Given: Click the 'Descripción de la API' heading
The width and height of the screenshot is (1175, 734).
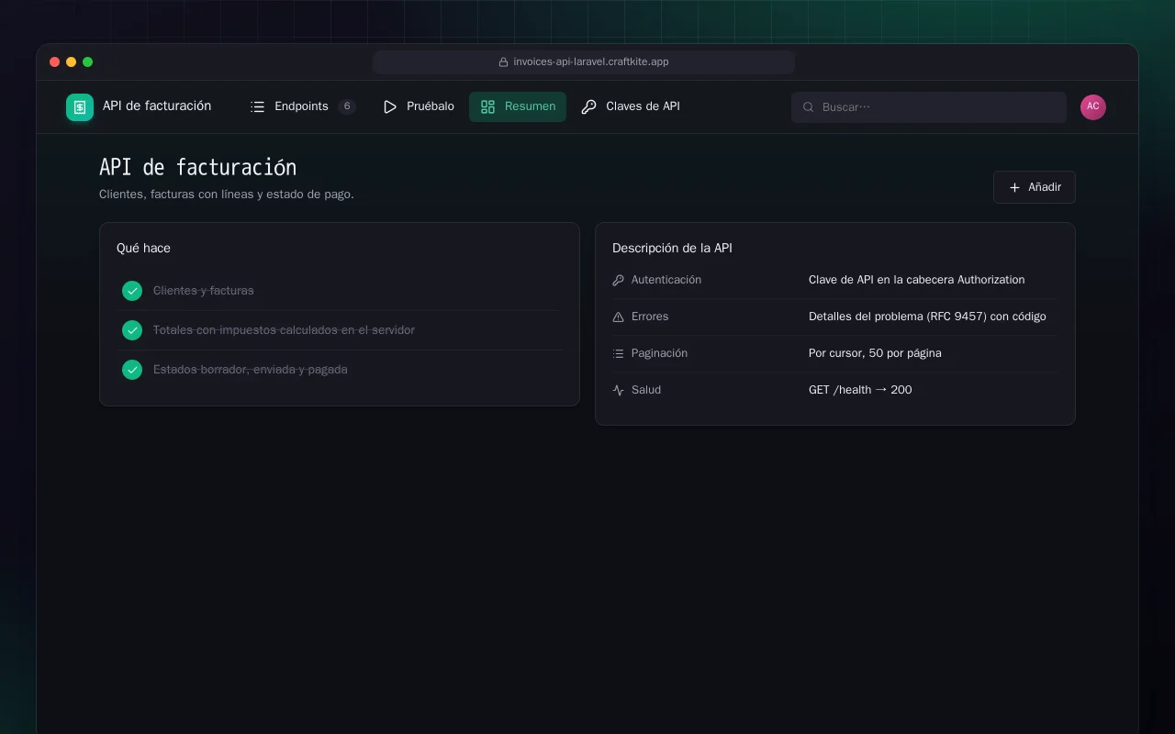Looking at the screenshot, I should click(x=672, y=249).
